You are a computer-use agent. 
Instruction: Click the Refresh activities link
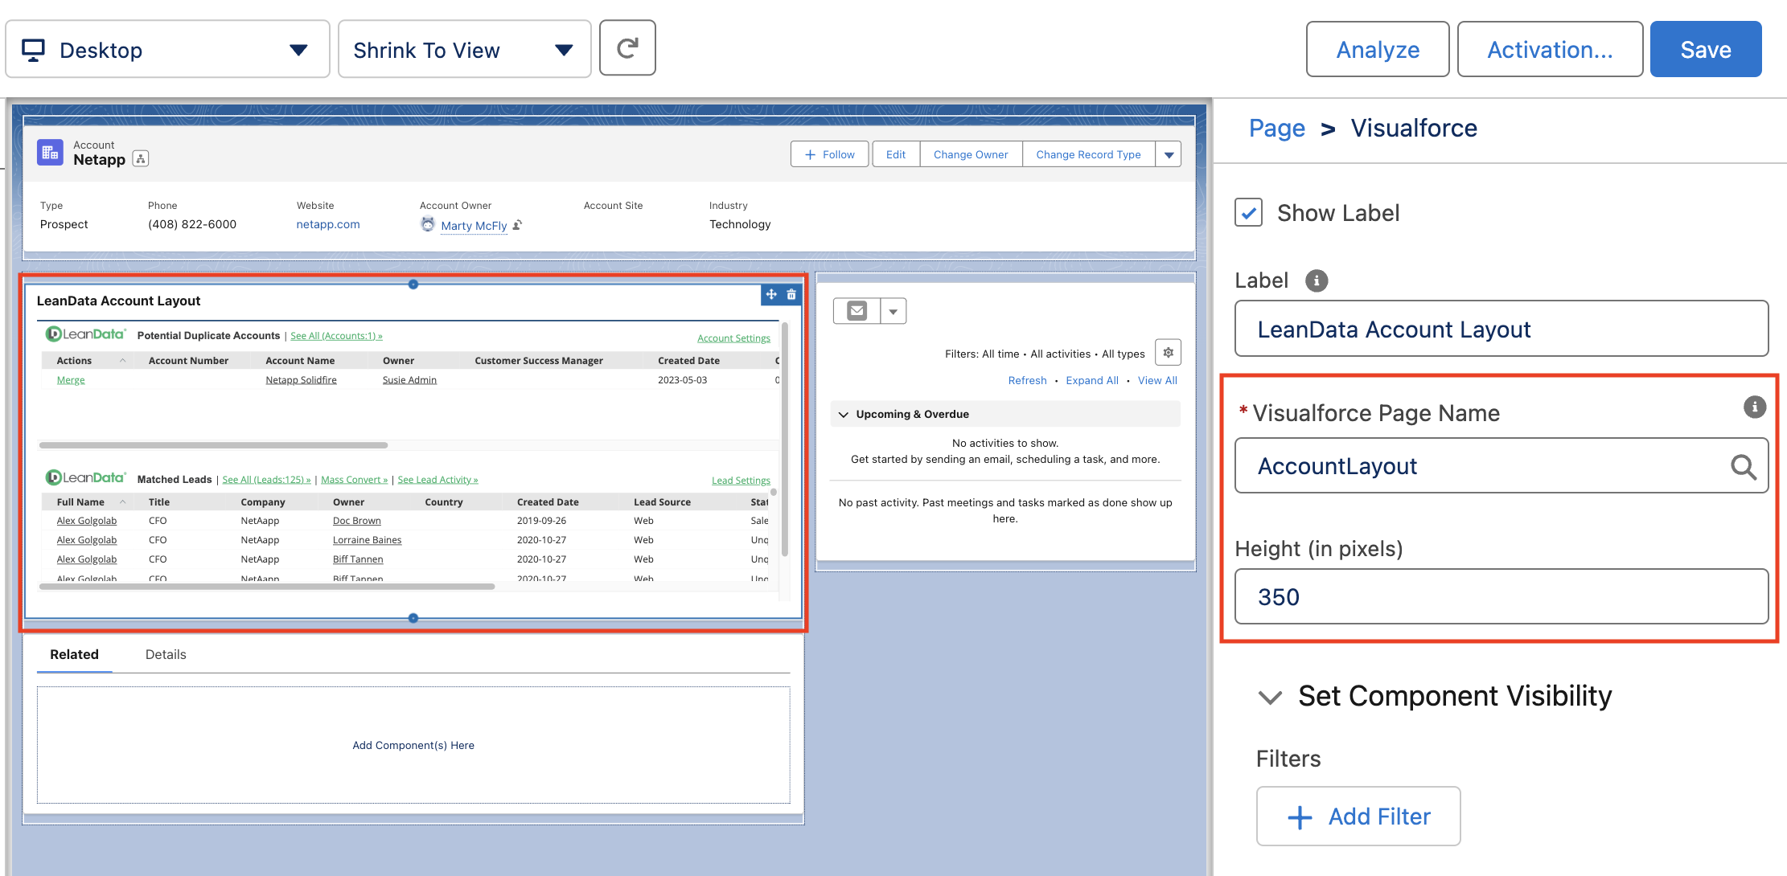(1027, 381)
